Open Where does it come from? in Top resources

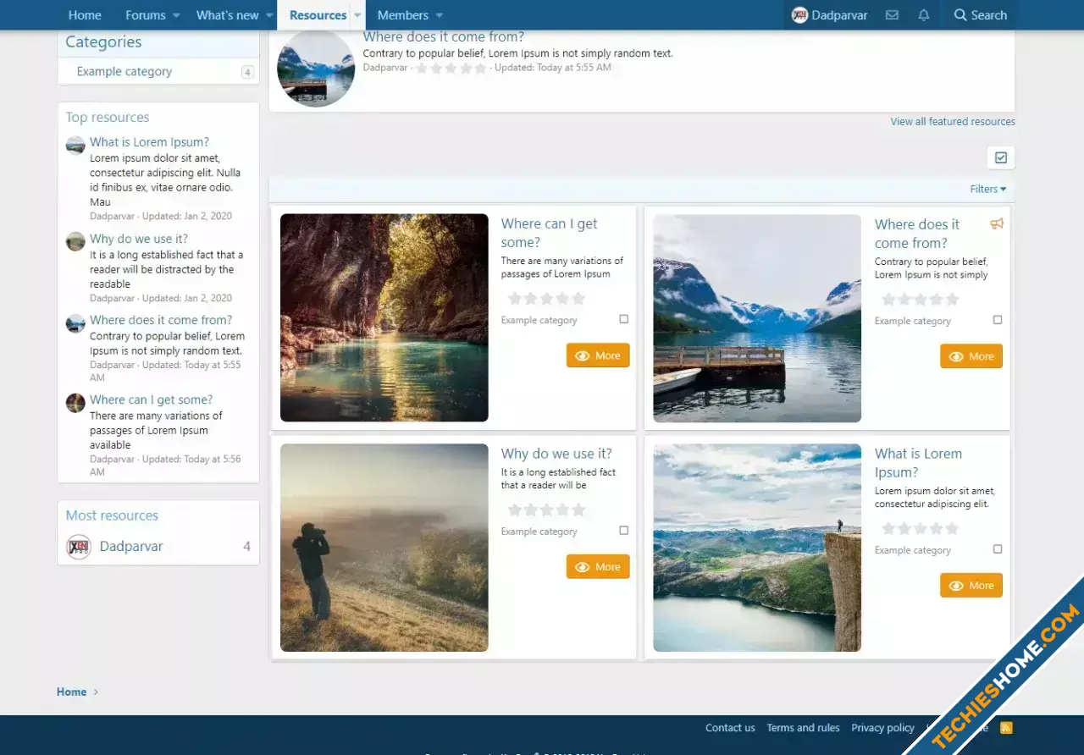[x=161, y=320]
